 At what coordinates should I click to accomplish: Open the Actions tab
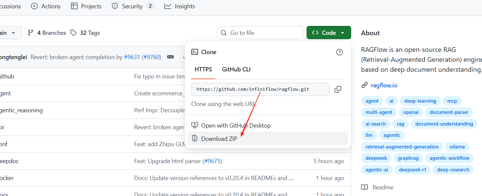[x=46, y=6]
